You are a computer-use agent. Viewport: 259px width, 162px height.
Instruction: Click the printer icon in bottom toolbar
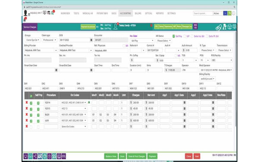(x=59, y=156)
